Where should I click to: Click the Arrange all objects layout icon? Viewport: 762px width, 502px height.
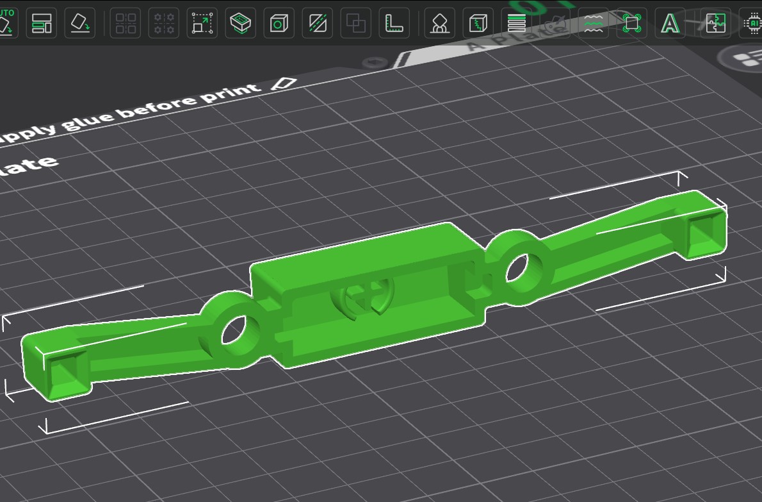[x=42, y=23]
